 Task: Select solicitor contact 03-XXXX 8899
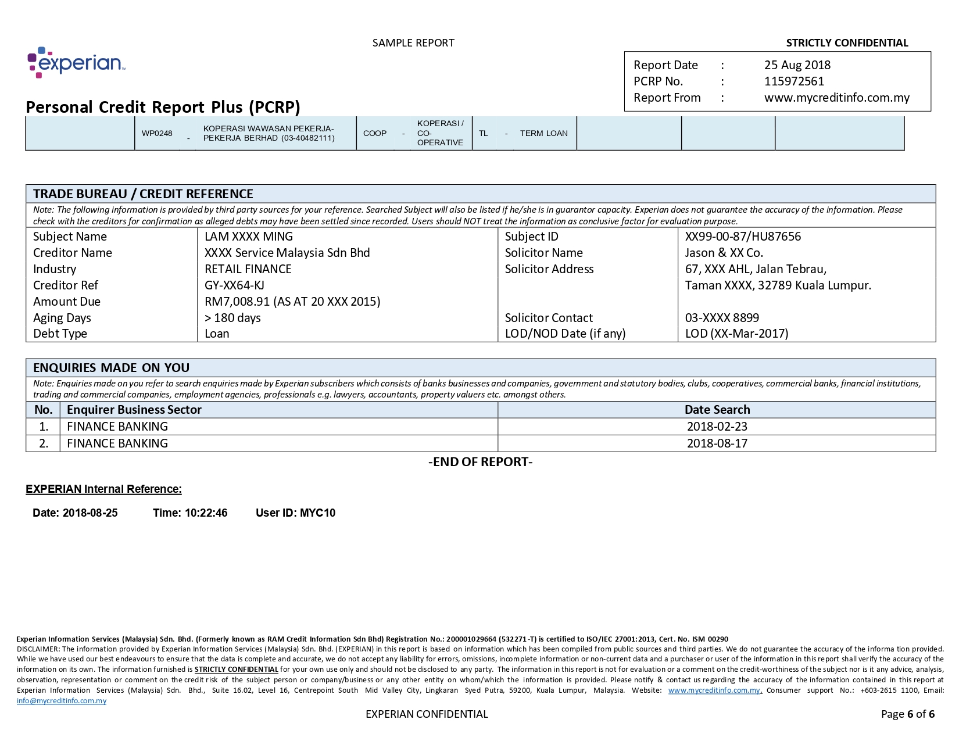pos(722,318)
